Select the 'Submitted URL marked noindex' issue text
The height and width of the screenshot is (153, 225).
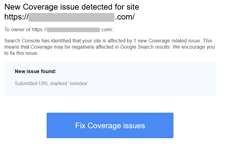click(52, 83)
